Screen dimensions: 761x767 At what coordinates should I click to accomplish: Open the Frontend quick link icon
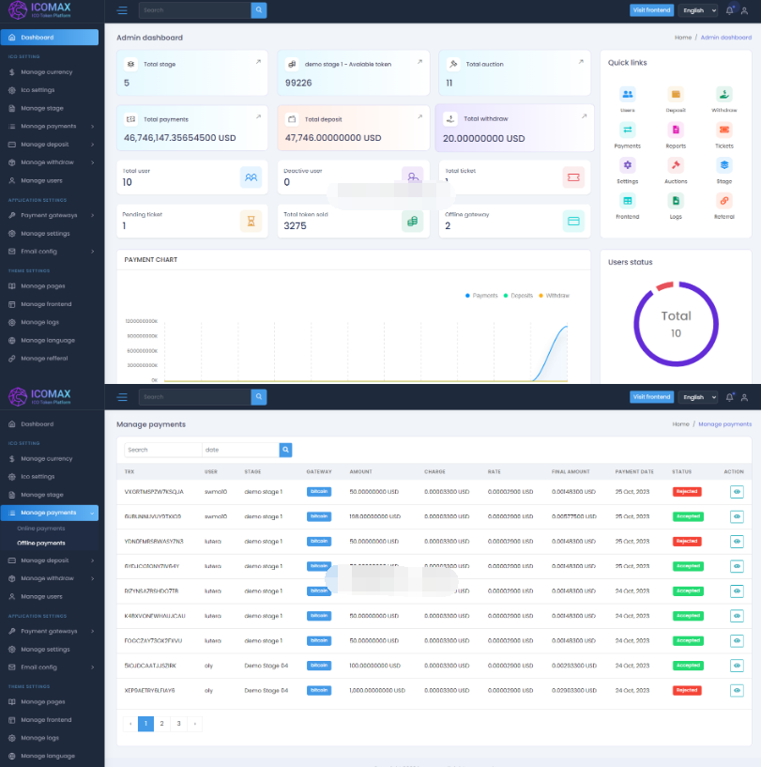point(627,201)
